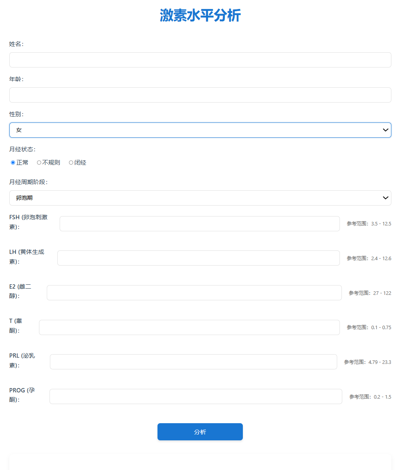Screen dimensions: 398x470
Task: Click the PRL 泌乳素 input box
Action: coord(193,362)
